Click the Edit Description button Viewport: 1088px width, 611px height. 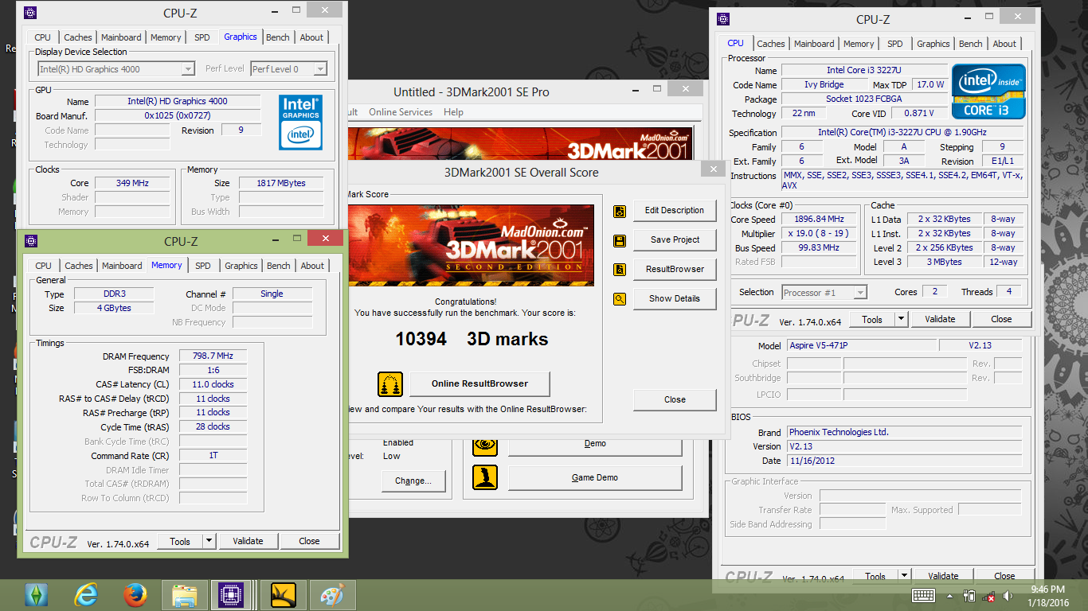coord(675,211)
